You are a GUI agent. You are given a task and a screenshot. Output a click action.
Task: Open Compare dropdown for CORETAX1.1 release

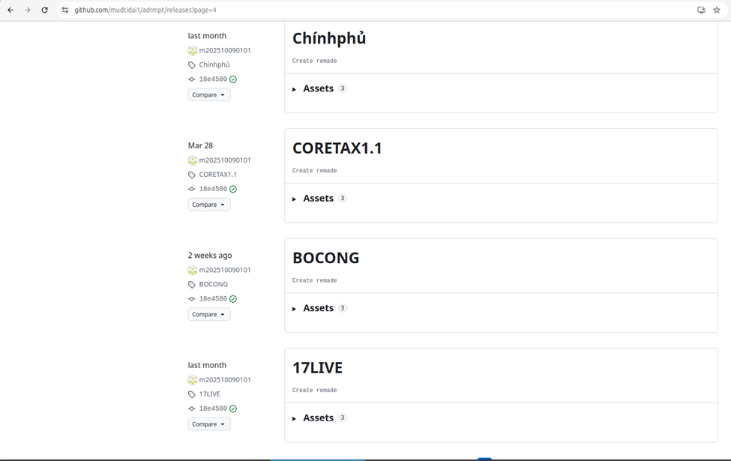pyautogui.click(x=209, y=205)
